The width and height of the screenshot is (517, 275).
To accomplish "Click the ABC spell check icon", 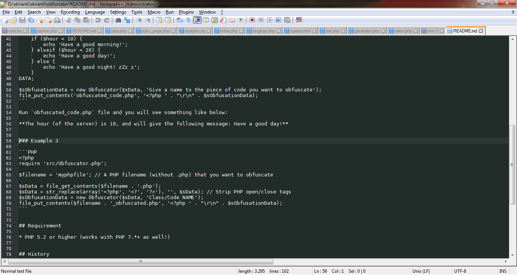I will pos(299,20).
